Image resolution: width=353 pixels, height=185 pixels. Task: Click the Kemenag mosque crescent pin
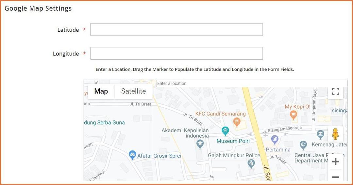pyautogui.click(x=303, y=145)
